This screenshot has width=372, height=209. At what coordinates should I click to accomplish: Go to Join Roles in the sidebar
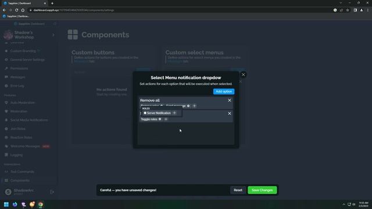click(18, 129)
